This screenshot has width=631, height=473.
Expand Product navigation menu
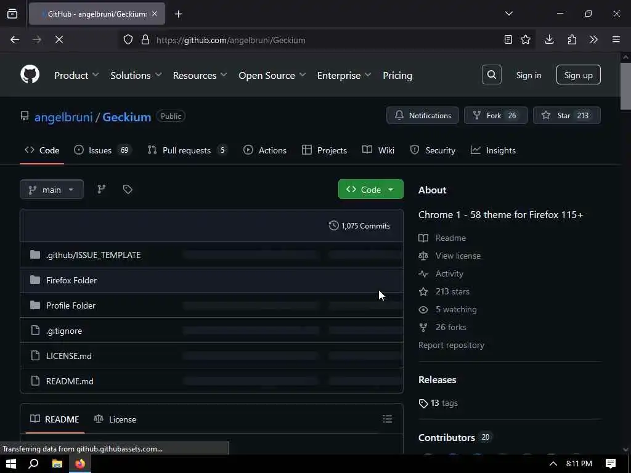76,75
